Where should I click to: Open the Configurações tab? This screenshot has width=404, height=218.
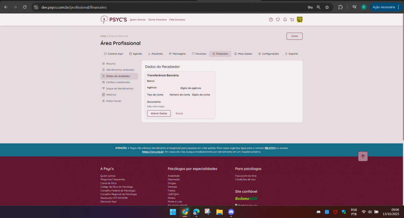click(x=268, y=54)
